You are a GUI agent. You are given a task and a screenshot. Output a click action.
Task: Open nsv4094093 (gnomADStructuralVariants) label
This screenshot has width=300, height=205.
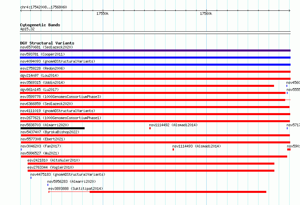pyautogui.click(x=58, y=61)
